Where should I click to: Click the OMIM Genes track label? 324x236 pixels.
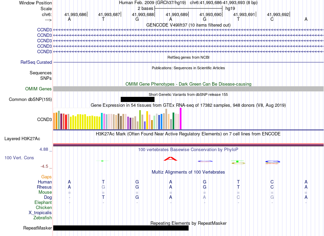[x=39, y=89]
